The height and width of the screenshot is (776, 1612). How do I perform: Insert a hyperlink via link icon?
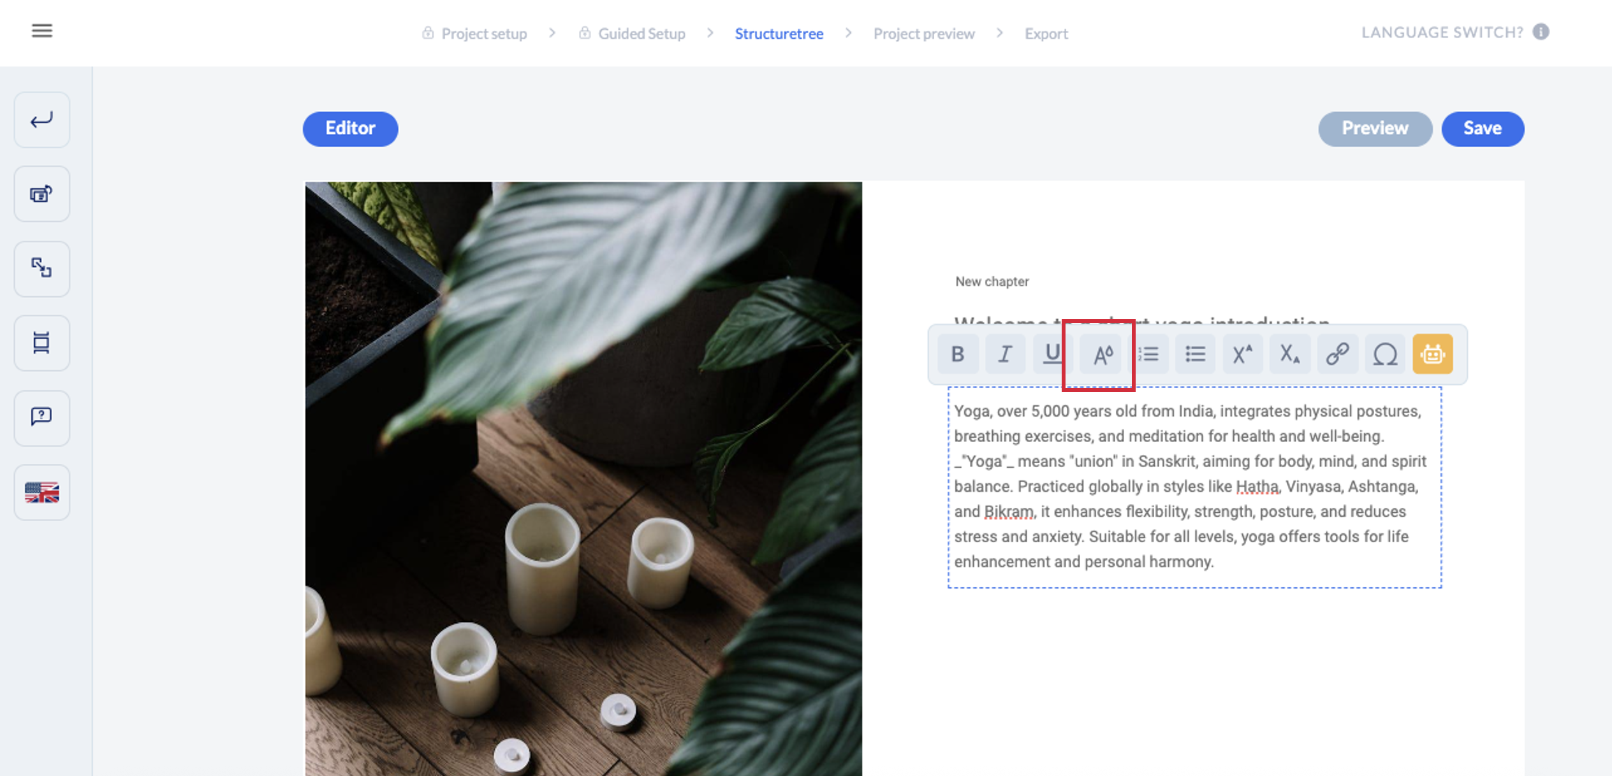point(1337,354)
